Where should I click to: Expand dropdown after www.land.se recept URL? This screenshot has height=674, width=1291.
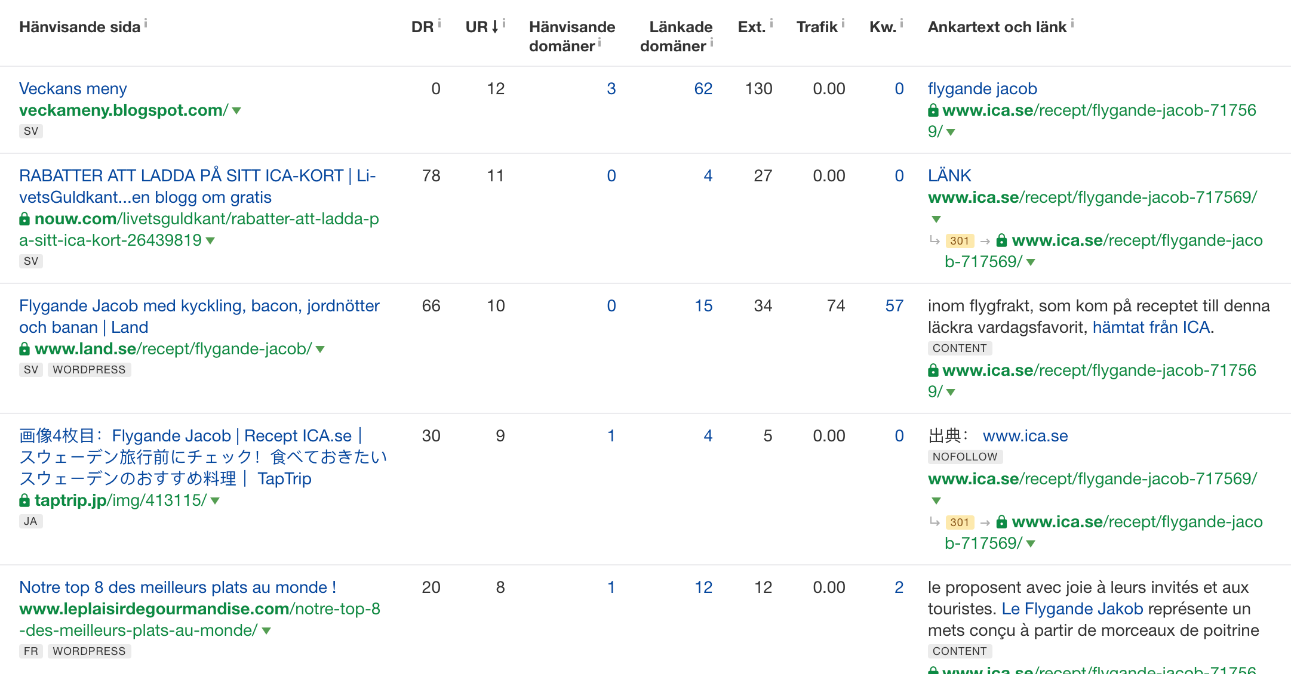320,350
